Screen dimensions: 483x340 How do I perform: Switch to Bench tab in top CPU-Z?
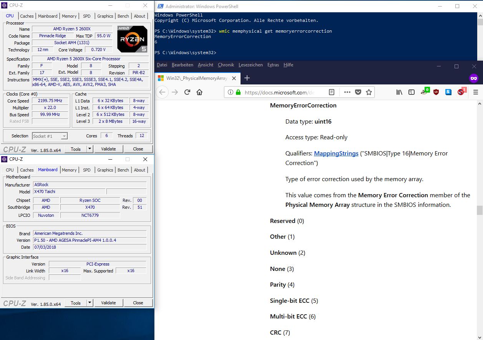click(123, 16)
